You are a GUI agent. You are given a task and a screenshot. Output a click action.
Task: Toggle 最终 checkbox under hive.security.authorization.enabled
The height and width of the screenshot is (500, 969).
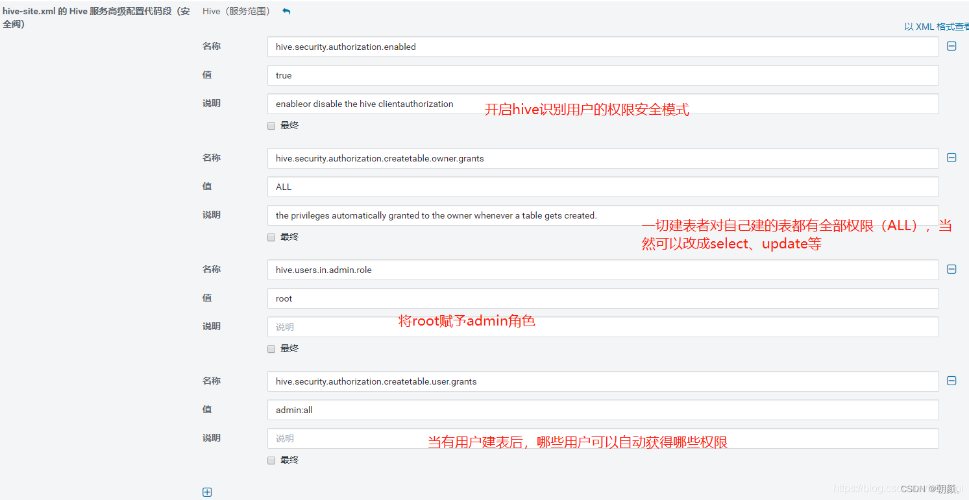point(271,126)
